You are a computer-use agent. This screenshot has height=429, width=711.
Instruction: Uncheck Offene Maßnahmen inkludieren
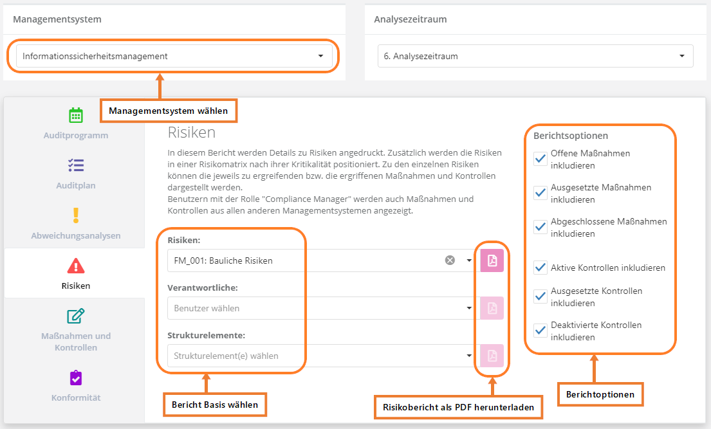click(540, 160)
